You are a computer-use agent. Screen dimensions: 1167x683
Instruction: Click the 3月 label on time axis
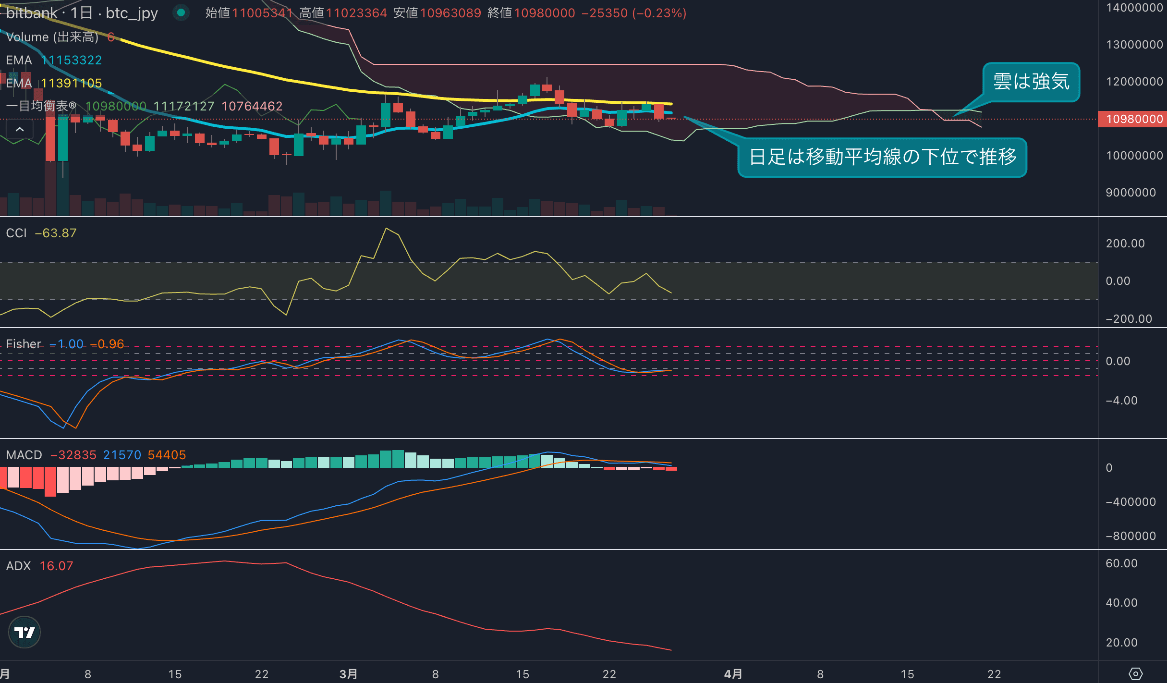click(348, 674)
